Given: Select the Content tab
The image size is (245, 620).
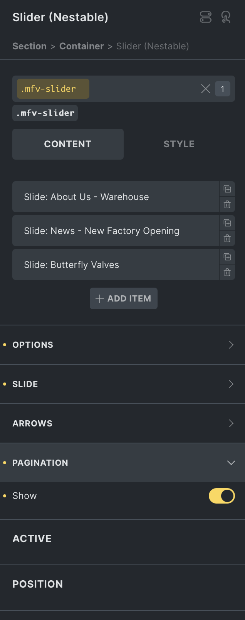Looking at the screenshot, I should click(68, 144).
